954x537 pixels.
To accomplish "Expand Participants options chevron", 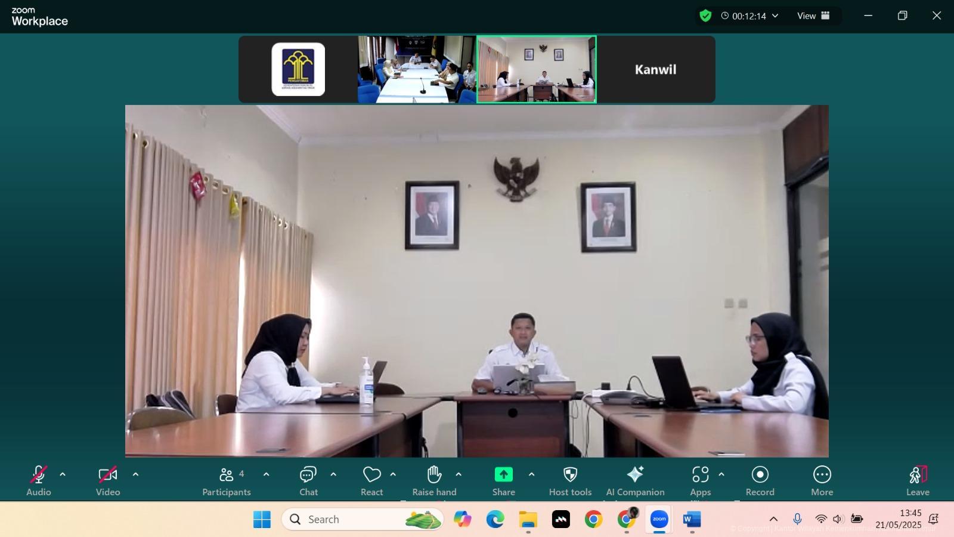I will [x=266, y=474].
